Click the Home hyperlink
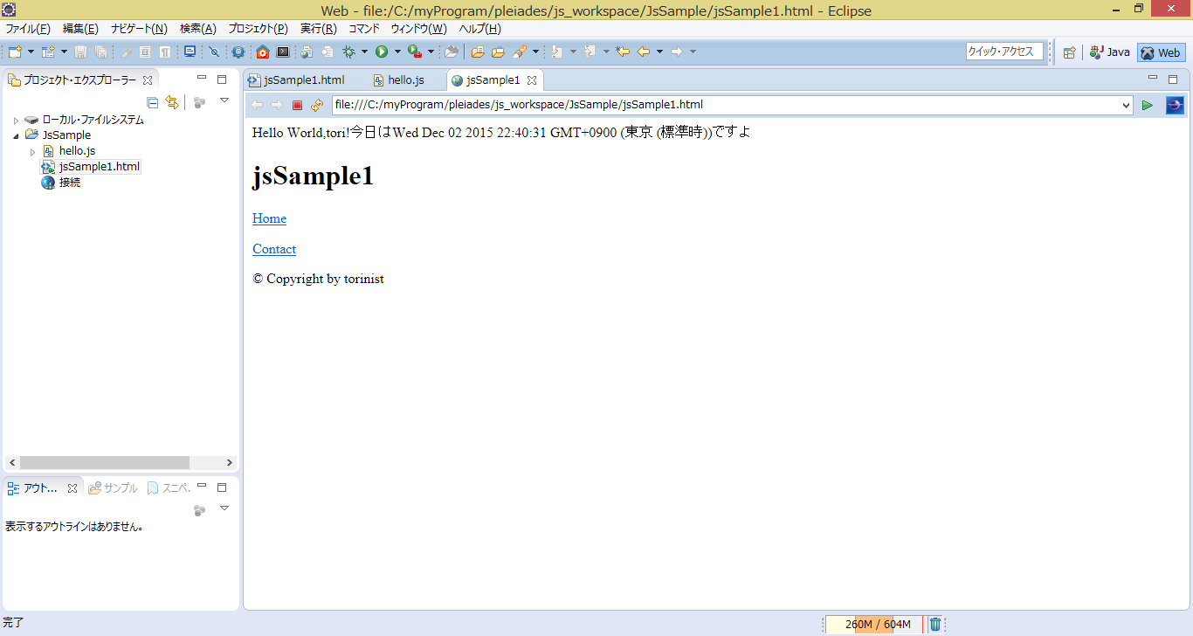Viewport: 1193px width, 636px height. click(x=268, y=218)
